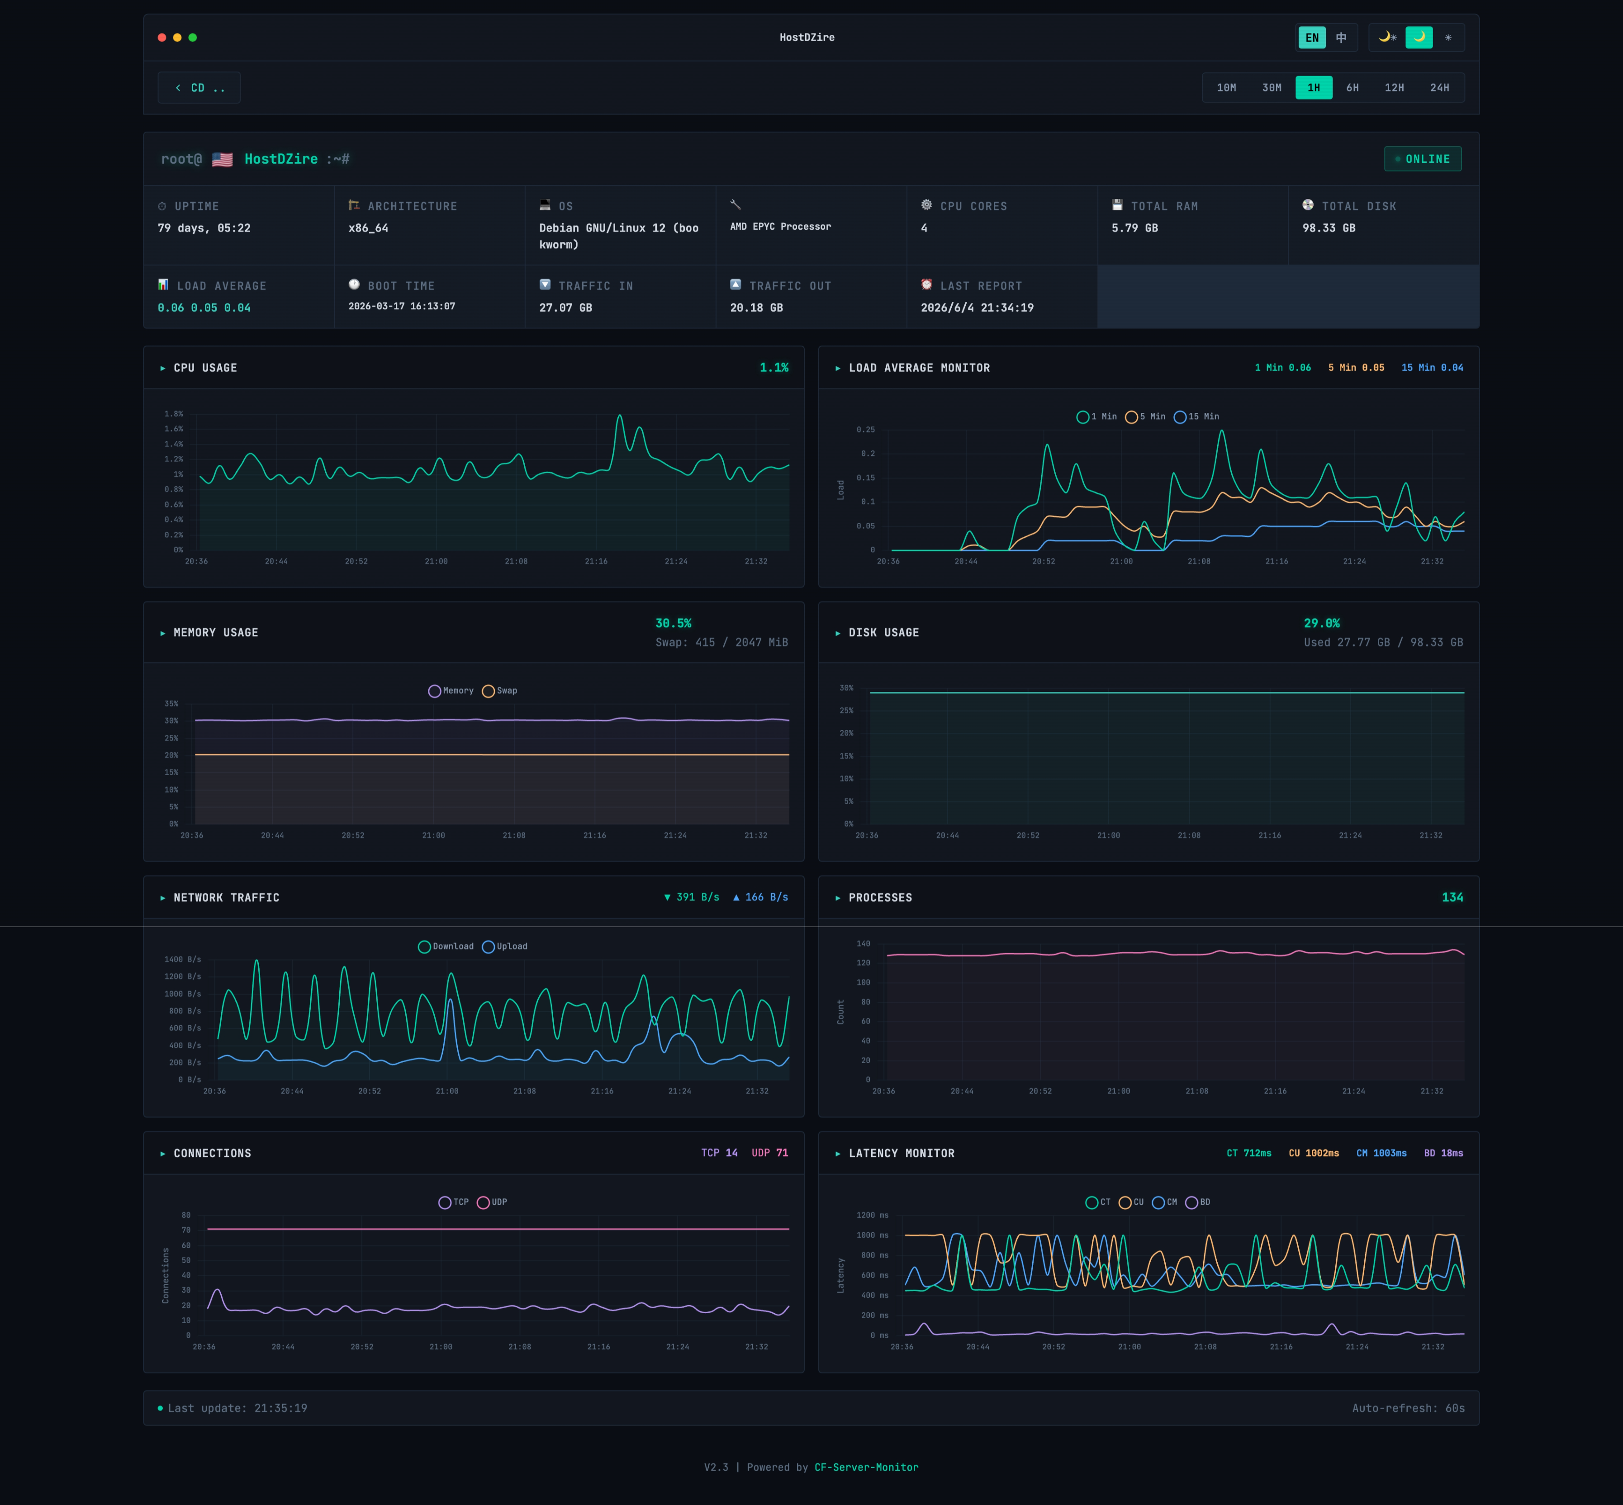Switch language to Chinese (中)
Image resolution: width=1623 pixels, height=1505 pixels.
[x=1341, y=38]
